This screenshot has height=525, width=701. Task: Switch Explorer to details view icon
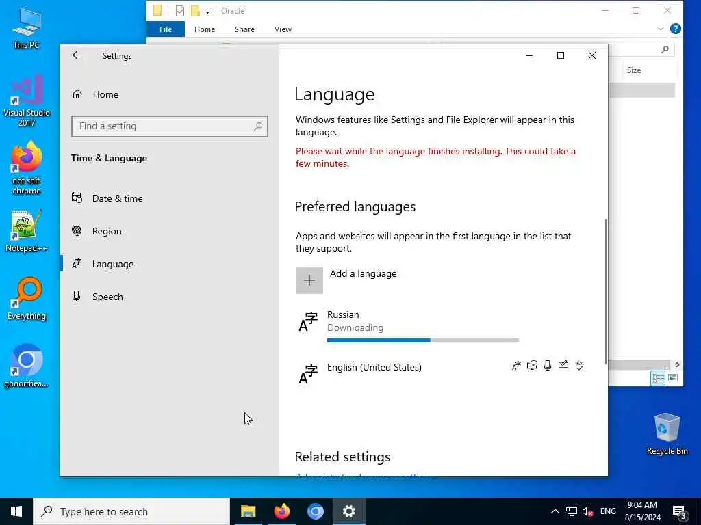click(658, 378)
